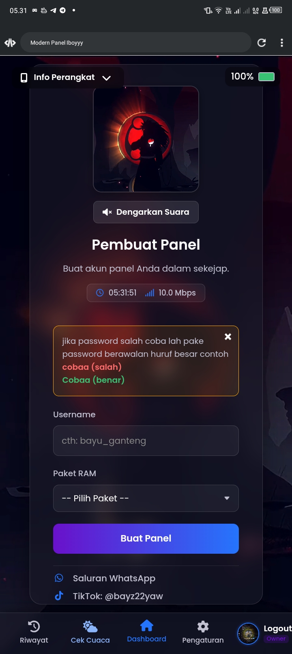Click the browser site code icon
This screenshot has height=654, width=292.
10,43
